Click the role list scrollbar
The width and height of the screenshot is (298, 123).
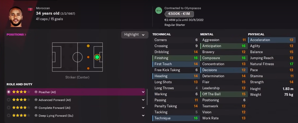[x=147, y=97]
